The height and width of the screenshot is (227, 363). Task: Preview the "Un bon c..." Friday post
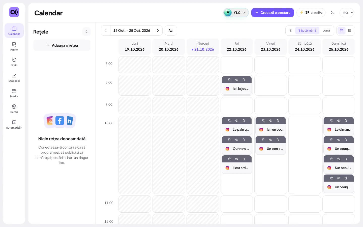coord(271,140)
